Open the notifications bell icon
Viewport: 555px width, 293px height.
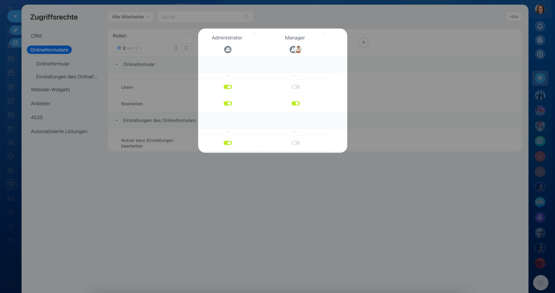click(x=540, y=26)
